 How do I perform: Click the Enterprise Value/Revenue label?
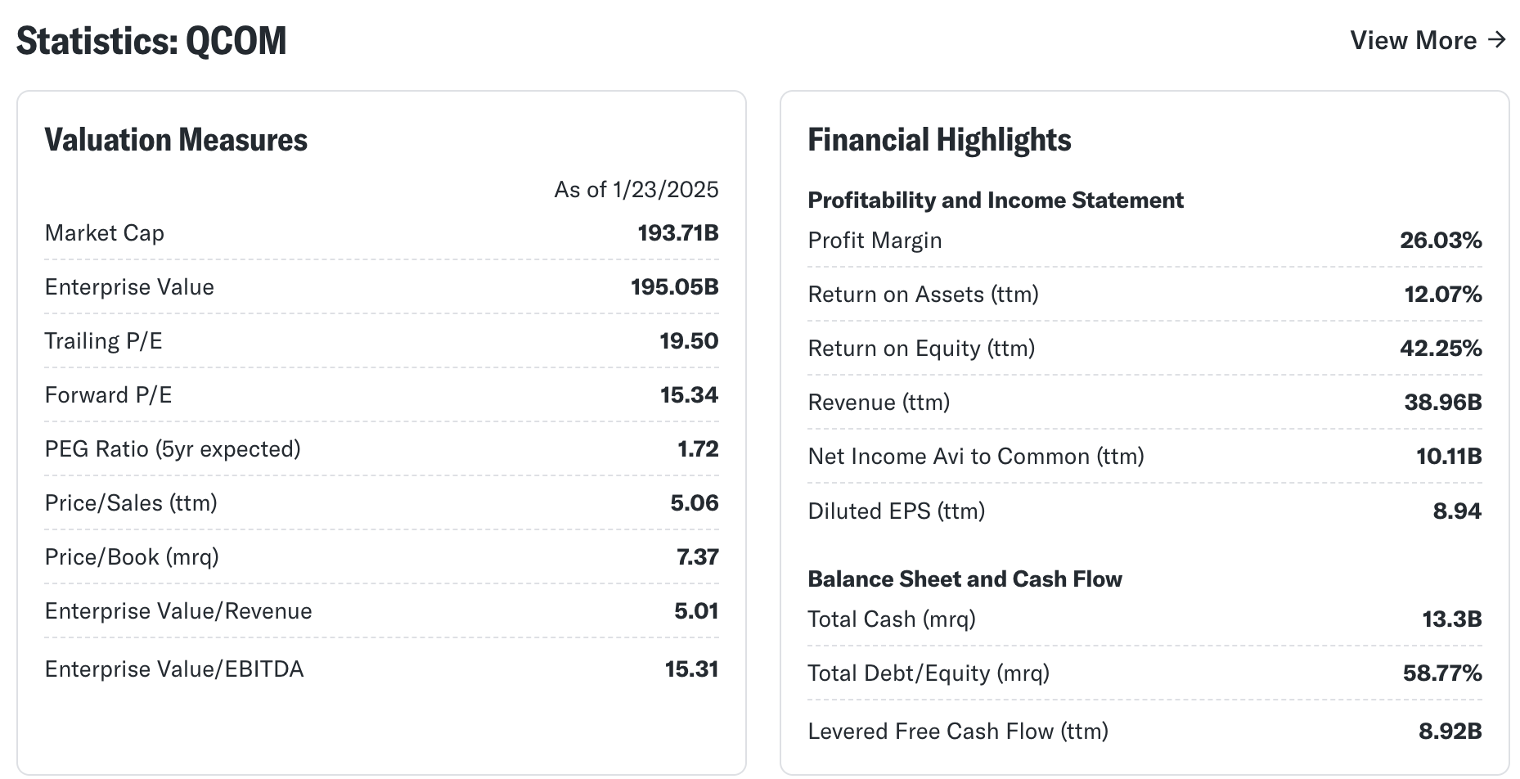[178, 611]
